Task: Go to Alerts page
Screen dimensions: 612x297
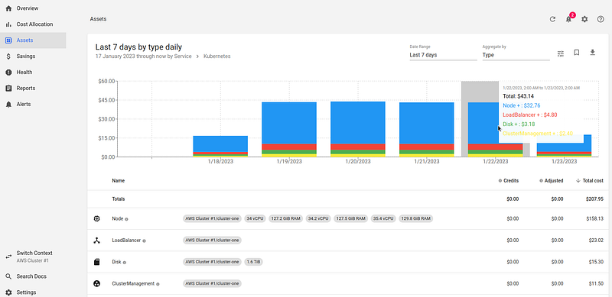Action: [24, 104]
